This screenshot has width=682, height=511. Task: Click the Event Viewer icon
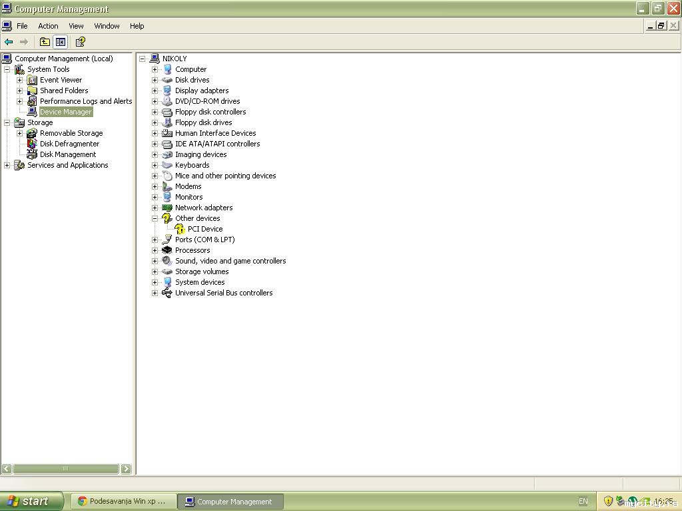click(32, 80)
